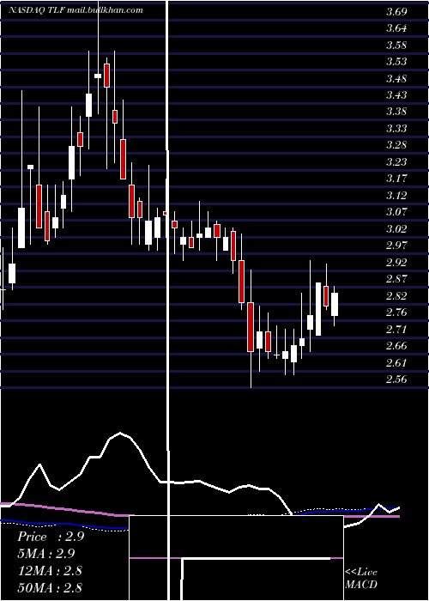
Task: Click the 12MA : 2.8 readout
Action: click(x=50, y=570)
